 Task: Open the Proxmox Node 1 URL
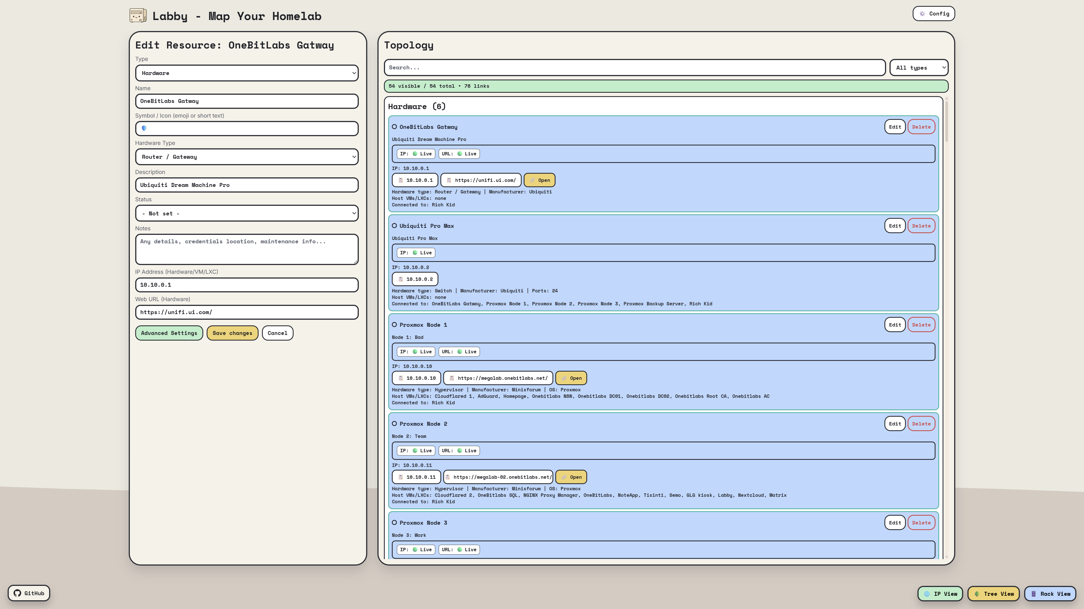tap(571, 378)
